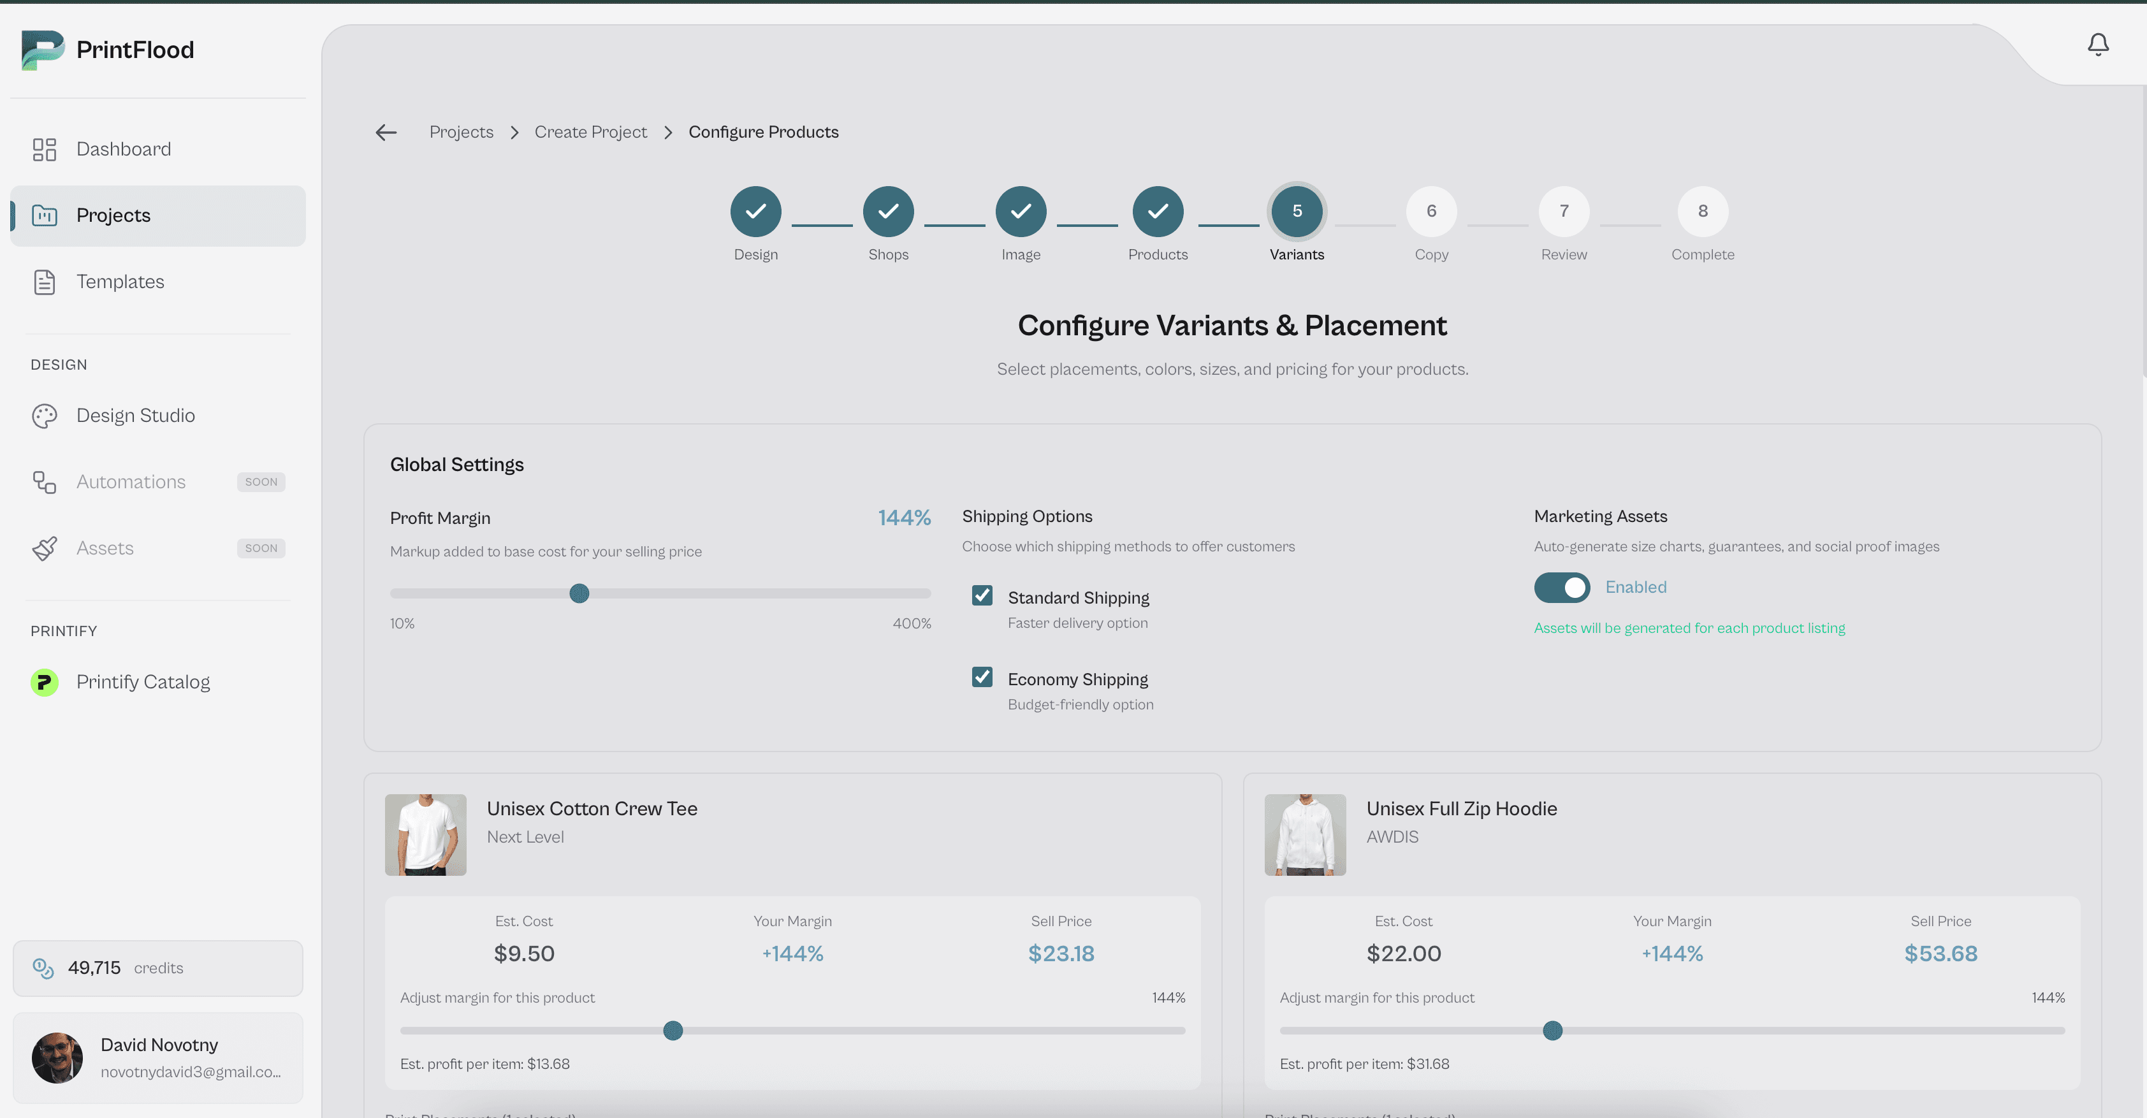Click the PrintFlood logo
The image size is (2147, 1118).
point(108,50)
